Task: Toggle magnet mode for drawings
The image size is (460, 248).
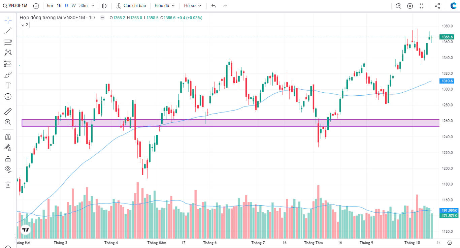Action: coord(8,137)
